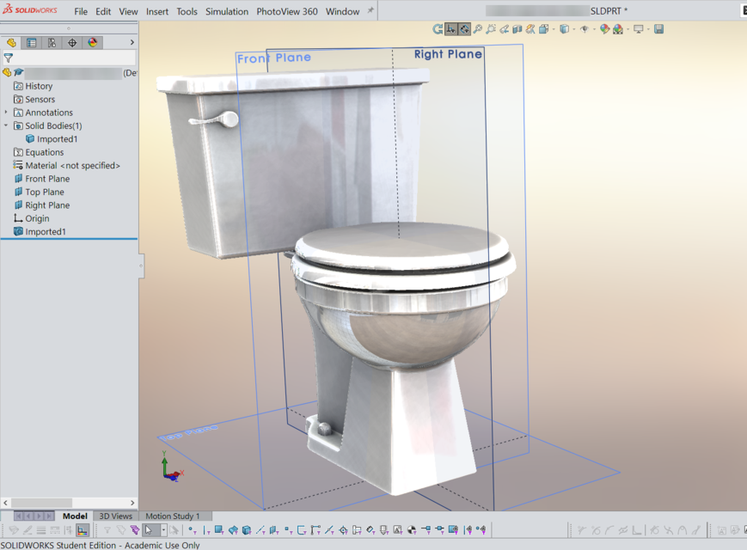Collapse the Solid Bodies tree node
747x550 pixels.
[7, 125]
